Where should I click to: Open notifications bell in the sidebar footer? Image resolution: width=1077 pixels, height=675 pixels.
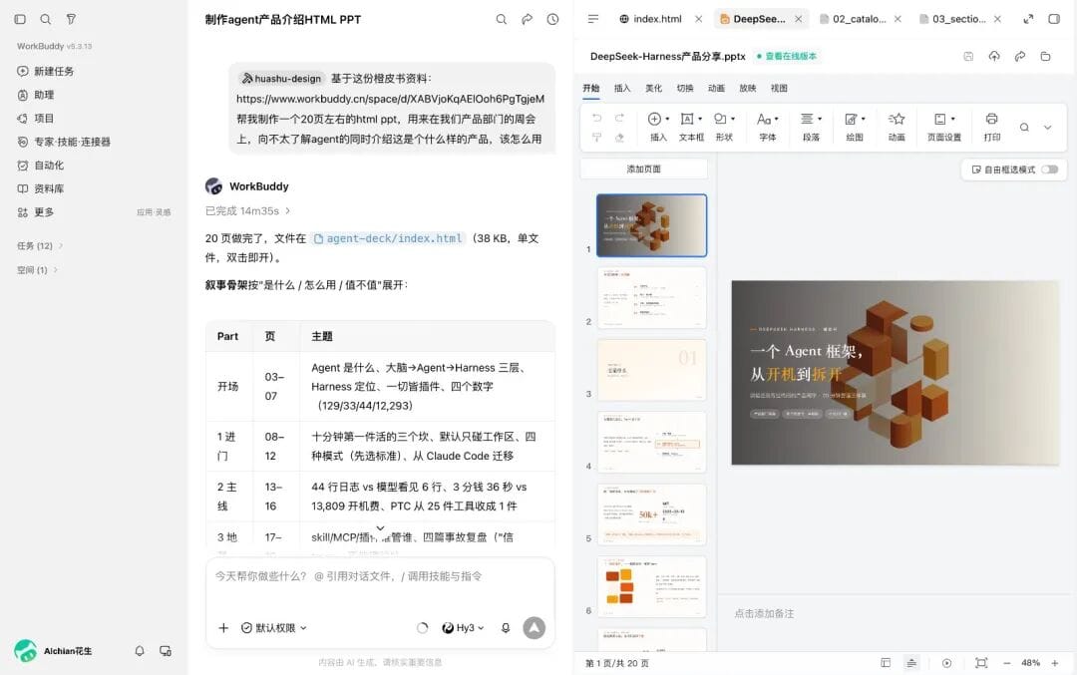pos(140,650)
